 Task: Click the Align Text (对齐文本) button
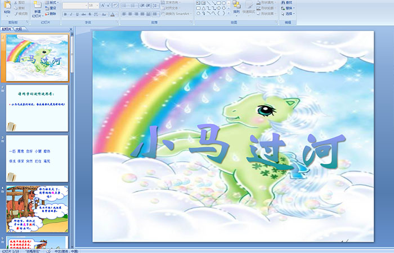tap(171, 8)
